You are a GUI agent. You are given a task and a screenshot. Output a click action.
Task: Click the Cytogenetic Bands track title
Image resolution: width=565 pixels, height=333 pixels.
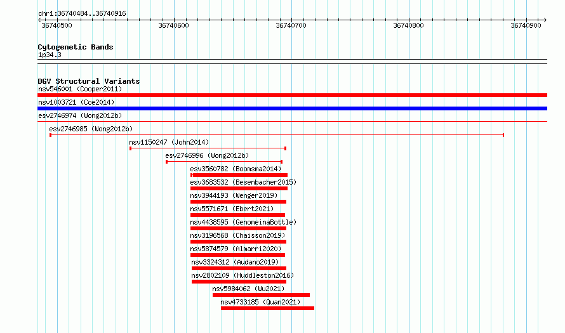(x=76, y=47)
